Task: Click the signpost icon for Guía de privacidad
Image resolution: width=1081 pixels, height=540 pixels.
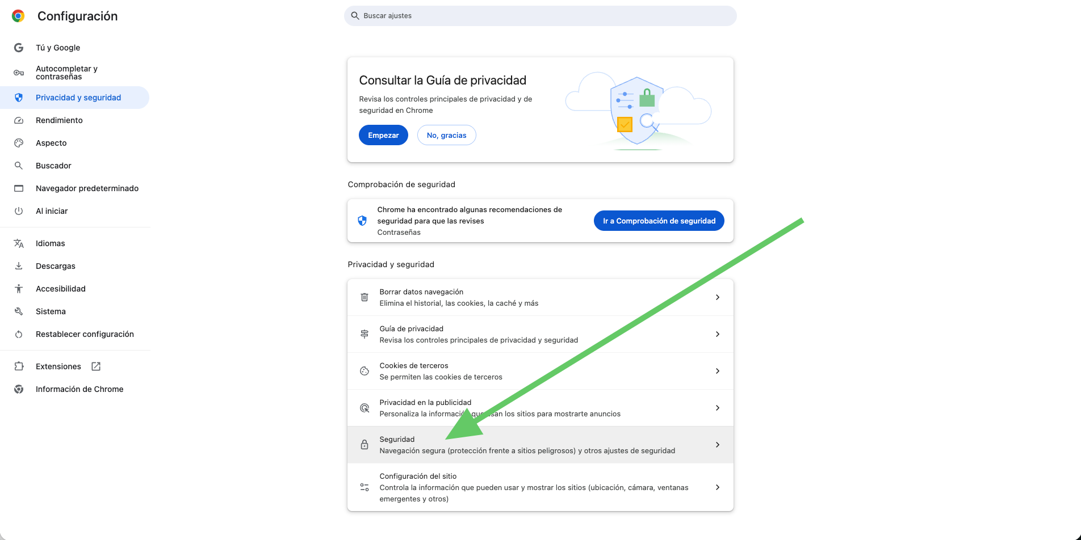Action: (x=364, y=334)
